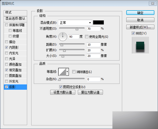Open the 光泽 settings page

tap(12, 59)
